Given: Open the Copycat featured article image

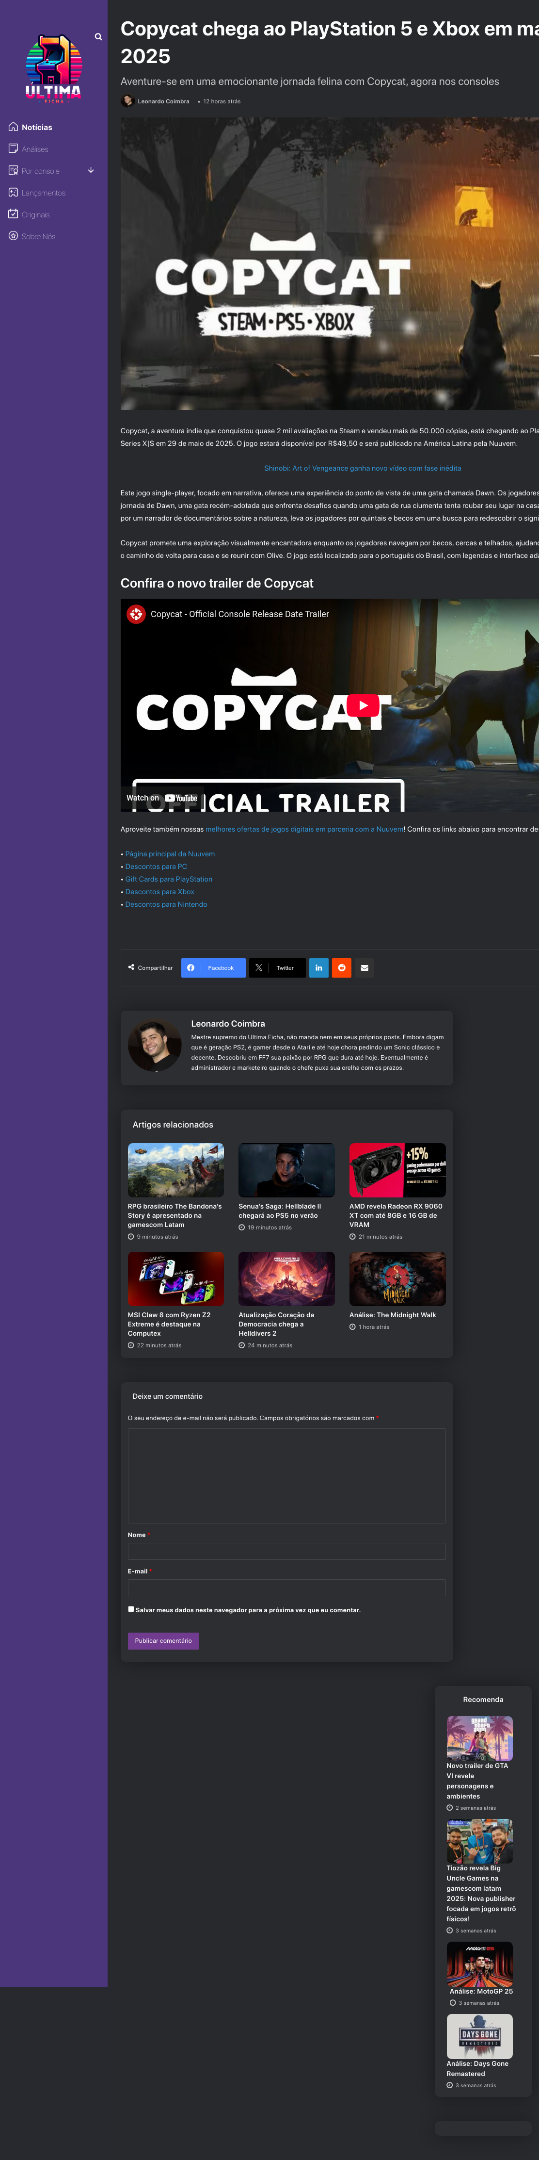Looking at the screenshot, I should tap(330, 263).
